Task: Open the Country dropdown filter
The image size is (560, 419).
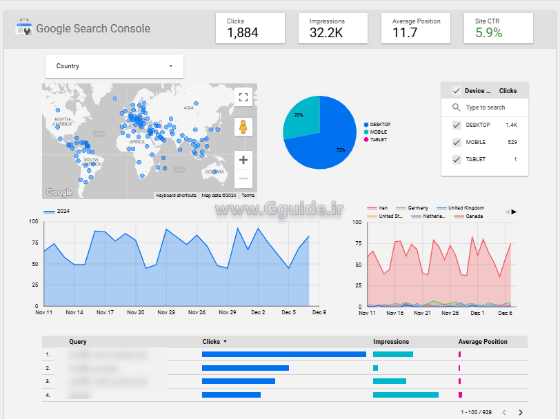Action: click(114, 66)
